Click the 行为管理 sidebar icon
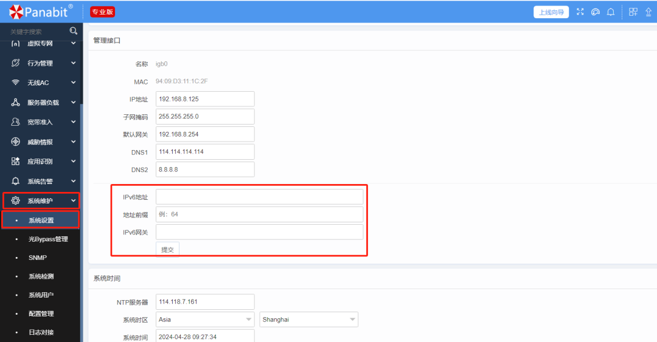Screen dimensions: 657x342 [15, 63]
